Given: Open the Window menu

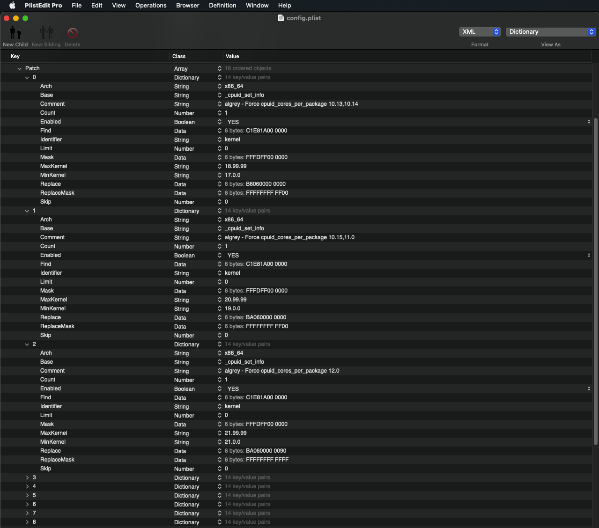Looking at the screenshot, I should (x=257, y=6).
